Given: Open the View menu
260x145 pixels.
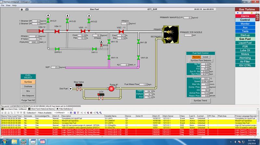Looking at the screenshot, I should click(x=8, y=5).
